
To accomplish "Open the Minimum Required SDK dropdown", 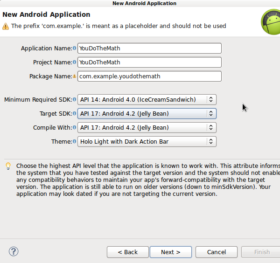I will 147,100.
